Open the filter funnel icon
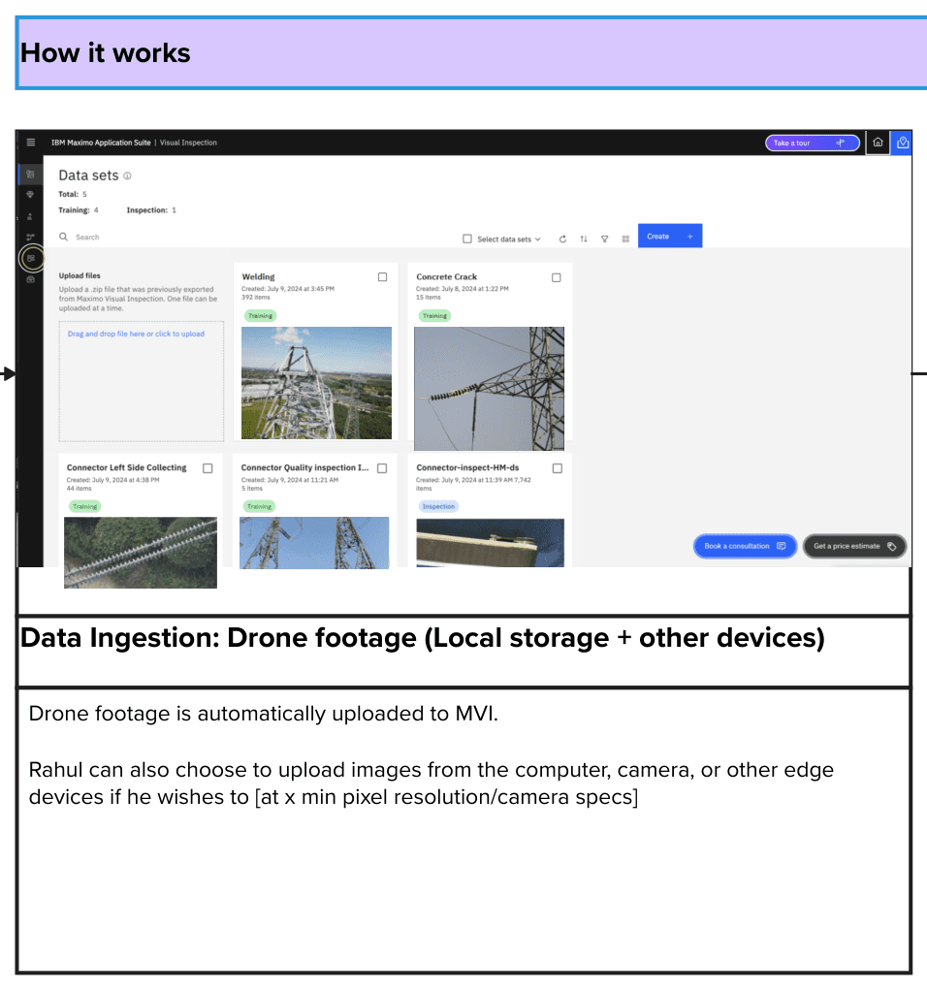The width and height of the screenshot is (927, 991). [605, 239]
